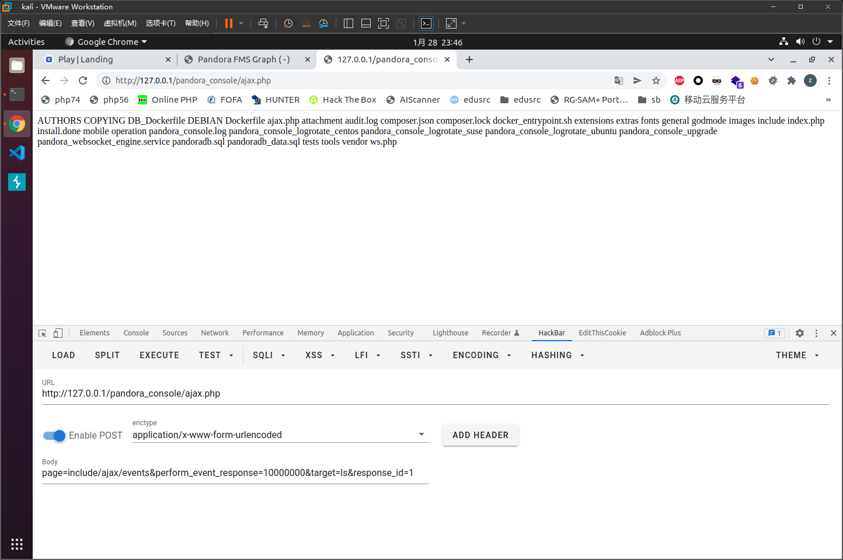The image size is (843, 560).
Task: Open the Console tab
Action: tap(136, 333)
